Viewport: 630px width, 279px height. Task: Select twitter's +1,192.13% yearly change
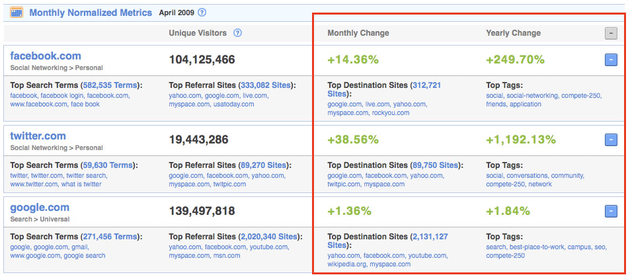(x=521, y=139)
